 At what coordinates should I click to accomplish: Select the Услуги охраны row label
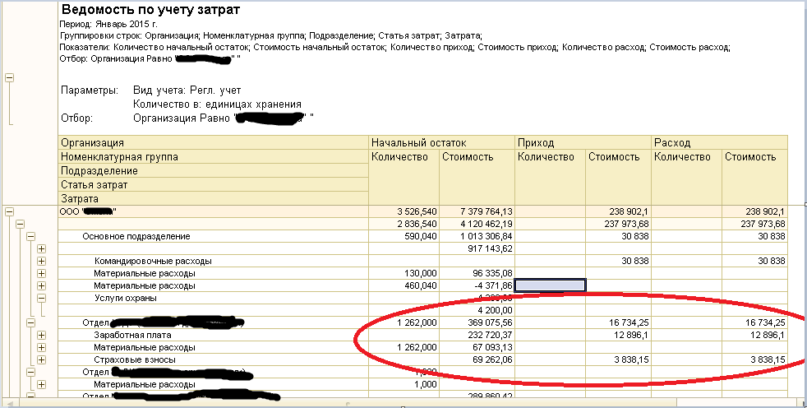(126, 299)
